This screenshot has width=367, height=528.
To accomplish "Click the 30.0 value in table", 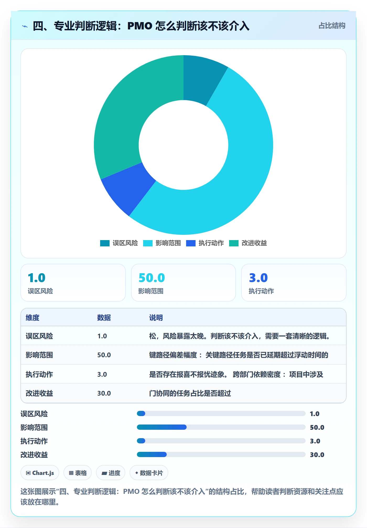I will 104,393.
